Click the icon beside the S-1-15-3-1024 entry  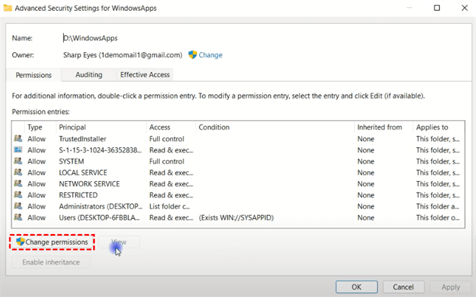(18, 150)
